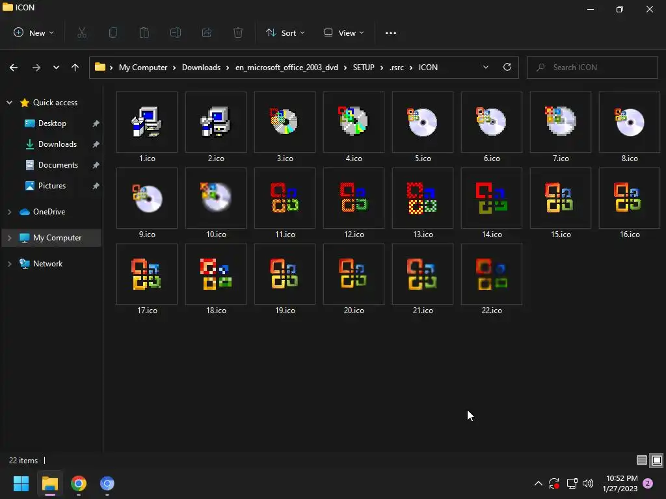This screenshot has height=499, width=666.
Task: Click .rsrc in the address breadcrumb
Action: click(397, 68)
